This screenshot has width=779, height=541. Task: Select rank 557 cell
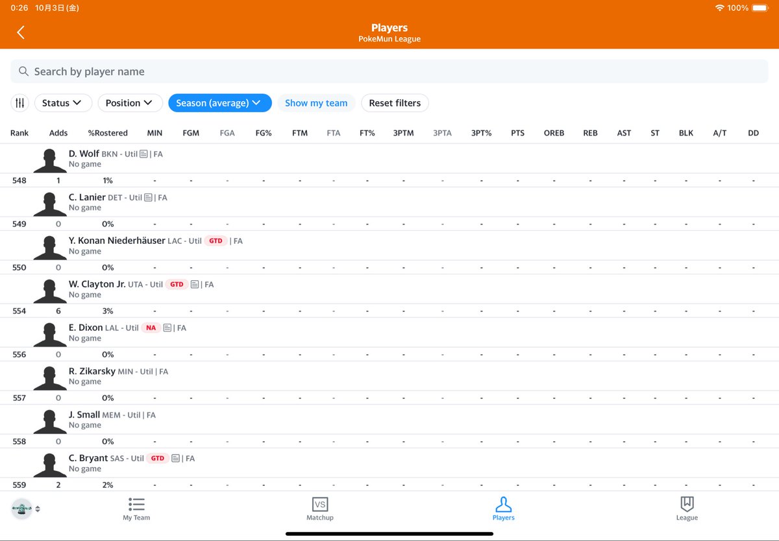(x=19, y=398)
